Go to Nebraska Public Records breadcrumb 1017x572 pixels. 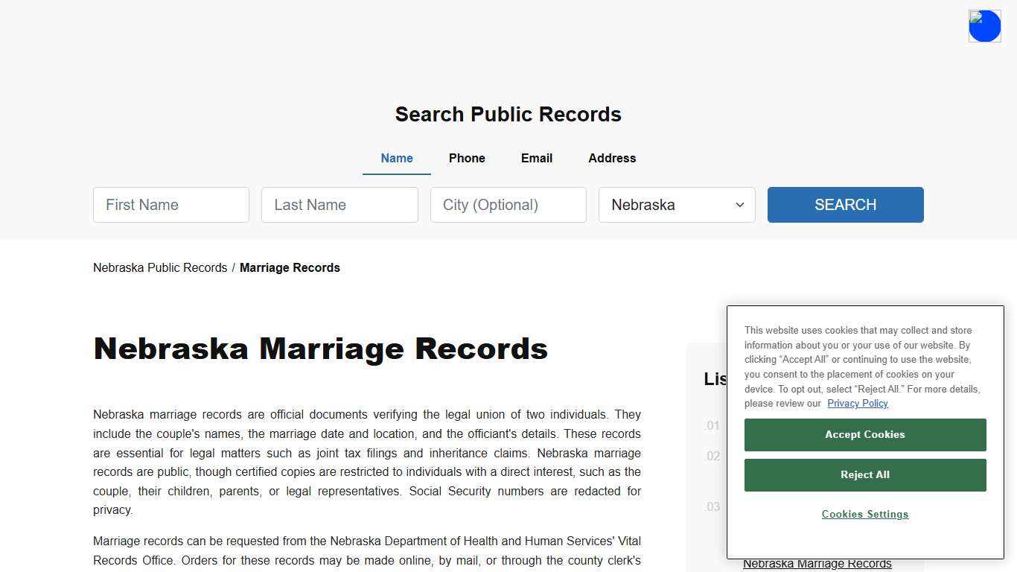[159, 267]
